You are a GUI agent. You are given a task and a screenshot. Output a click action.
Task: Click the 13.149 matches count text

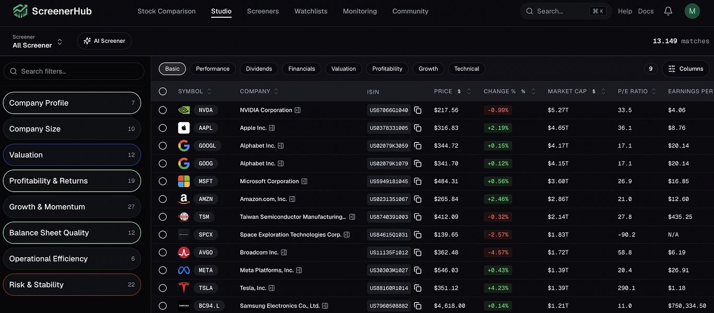point(681,41)
